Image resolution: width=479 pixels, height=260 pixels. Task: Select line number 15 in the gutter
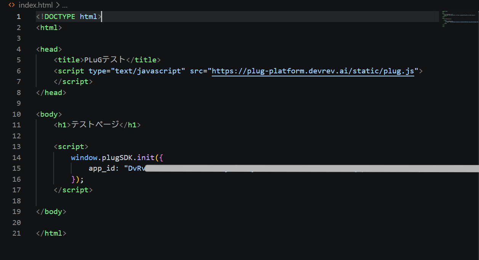(x=16, y=168)
